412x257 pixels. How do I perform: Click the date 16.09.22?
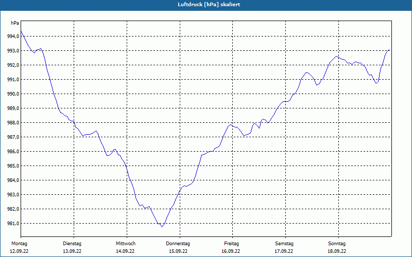point(231,251)
